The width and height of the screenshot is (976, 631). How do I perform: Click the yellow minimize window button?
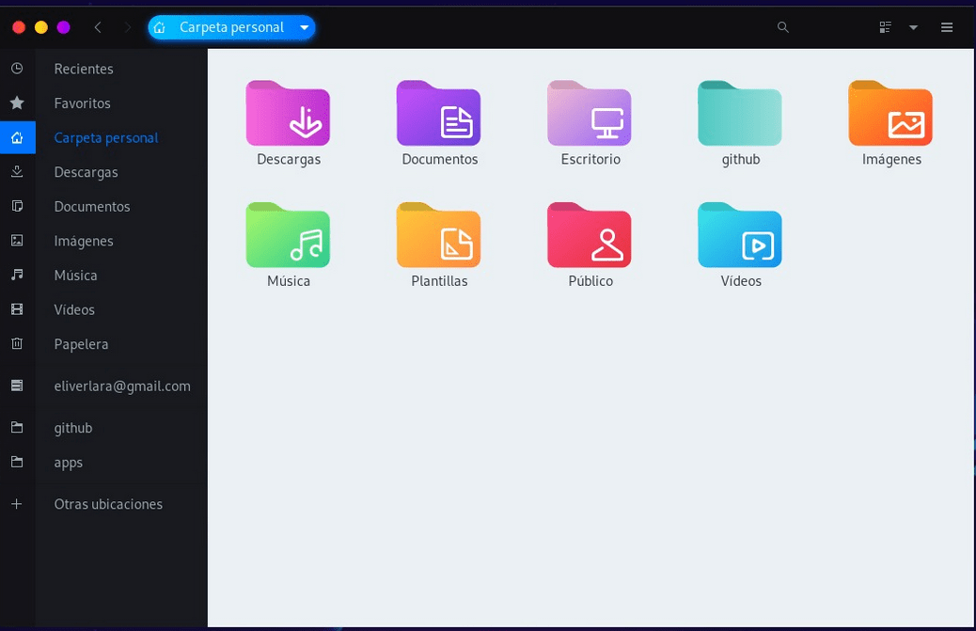41,27
